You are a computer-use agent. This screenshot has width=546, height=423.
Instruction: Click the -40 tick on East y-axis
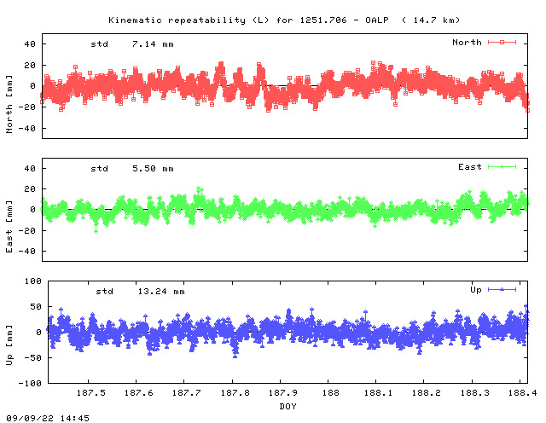click(x=26, y=251)
